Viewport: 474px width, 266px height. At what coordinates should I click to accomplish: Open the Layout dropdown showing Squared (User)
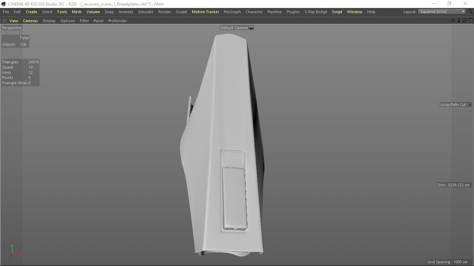[x=442, y=11]
